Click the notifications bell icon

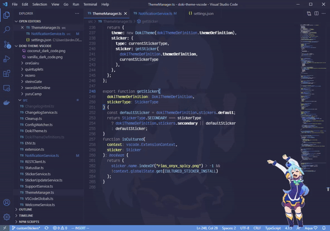click(x=324, y=228)
